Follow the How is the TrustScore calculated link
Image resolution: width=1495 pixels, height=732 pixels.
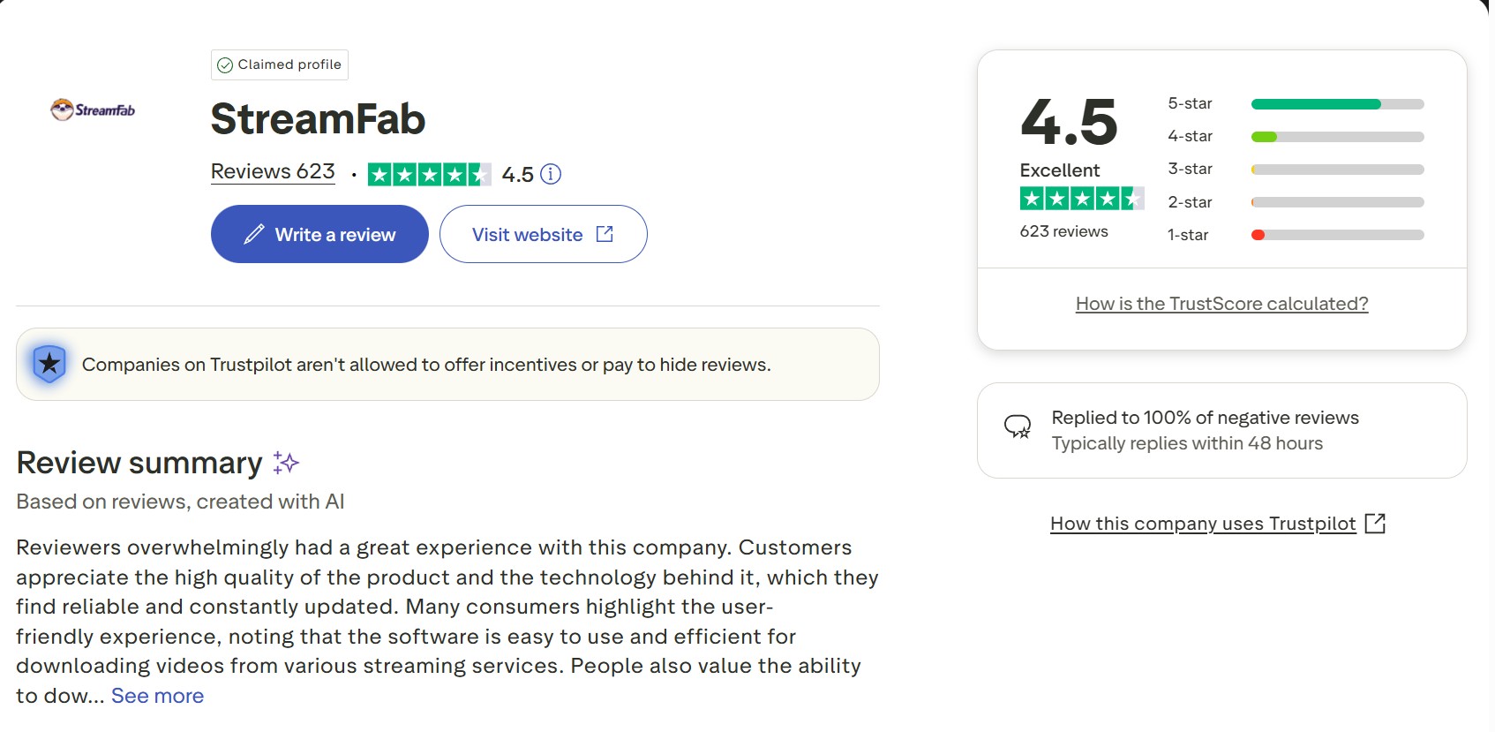click(1221, 303)
